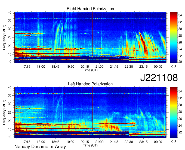Click the 23:15 tick on the upper time axis
The image size is (185, 150).
click(143, 67)
